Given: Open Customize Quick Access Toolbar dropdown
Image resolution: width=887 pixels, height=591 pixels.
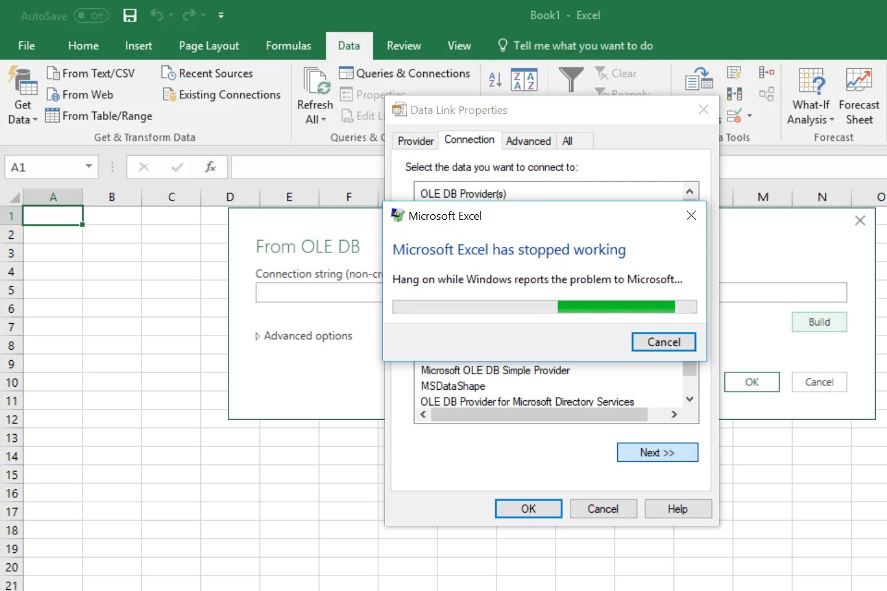Looking at the screenshot, I should pos(221,15).
